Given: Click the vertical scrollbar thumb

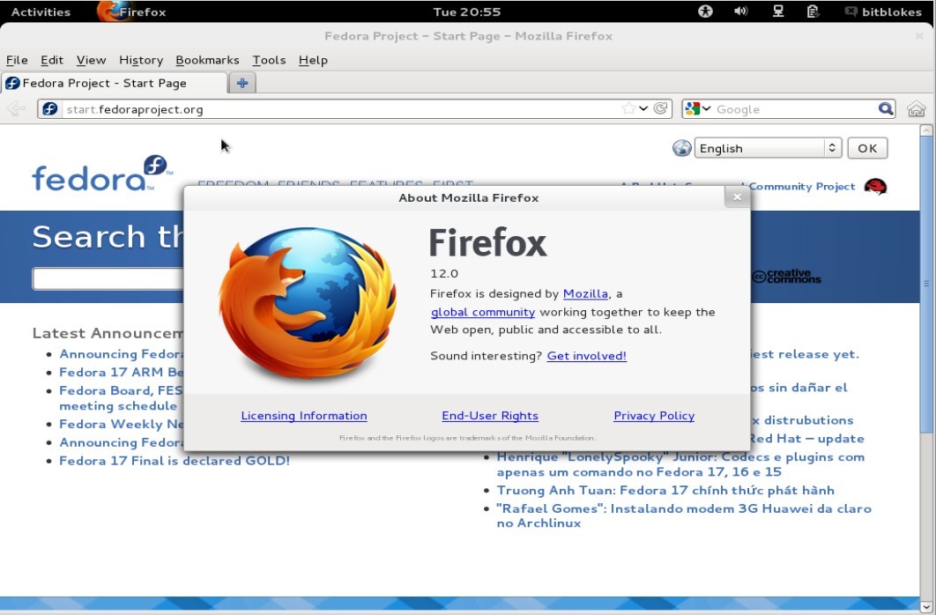Looking at the screenshot, I should [x=926, y=284].
